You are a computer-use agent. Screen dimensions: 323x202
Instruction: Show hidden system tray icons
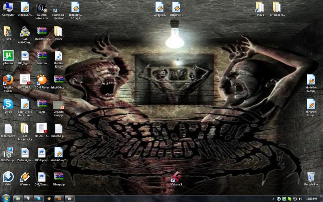click(273, 199)
